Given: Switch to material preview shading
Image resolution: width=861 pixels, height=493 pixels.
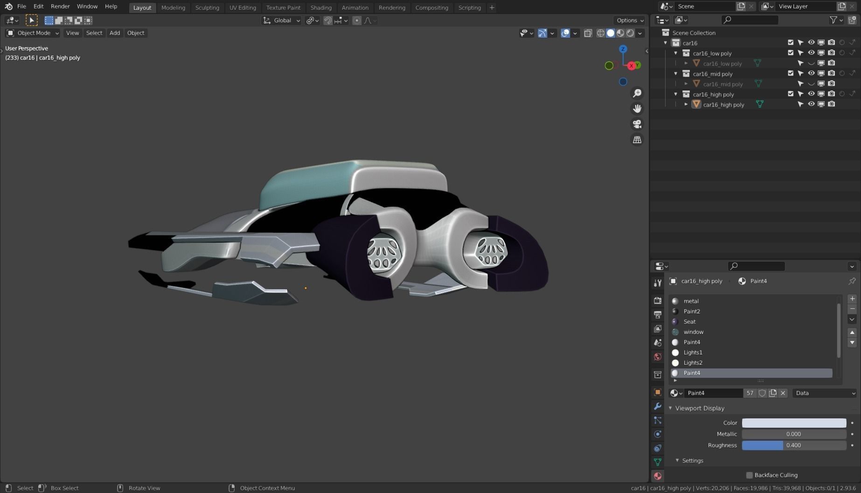Looking at the screenshot, I should [x=620, y=33].
